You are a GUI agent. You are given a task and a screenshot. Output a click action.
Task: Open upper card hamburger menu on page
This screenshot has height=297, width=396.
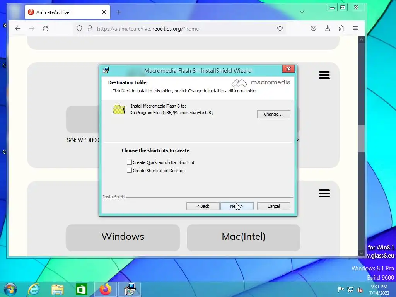[324, 75]
